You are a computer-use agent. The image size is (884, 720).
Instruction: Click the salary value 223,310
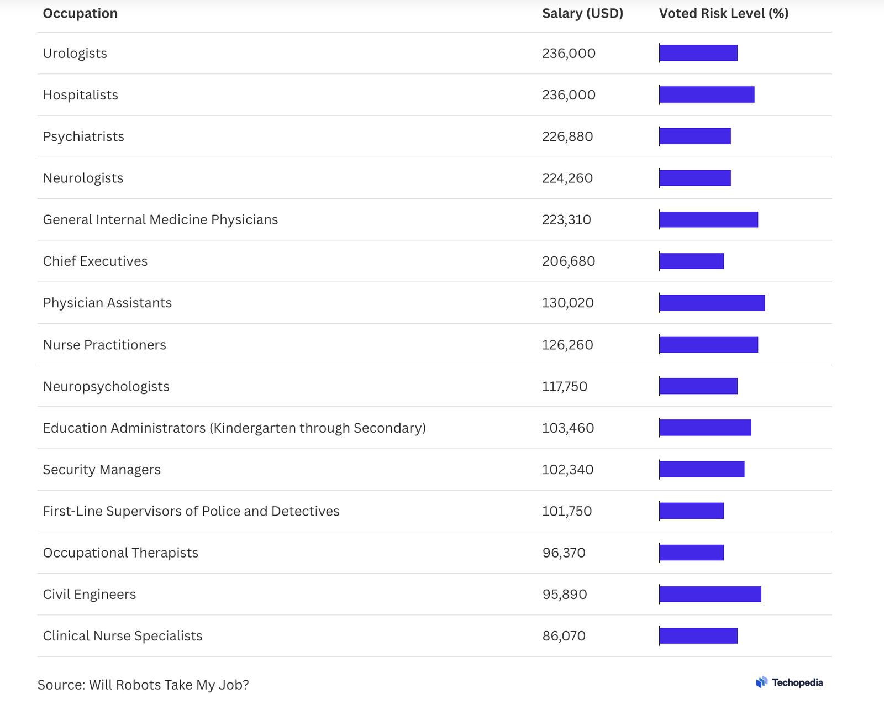click(566, 219)
